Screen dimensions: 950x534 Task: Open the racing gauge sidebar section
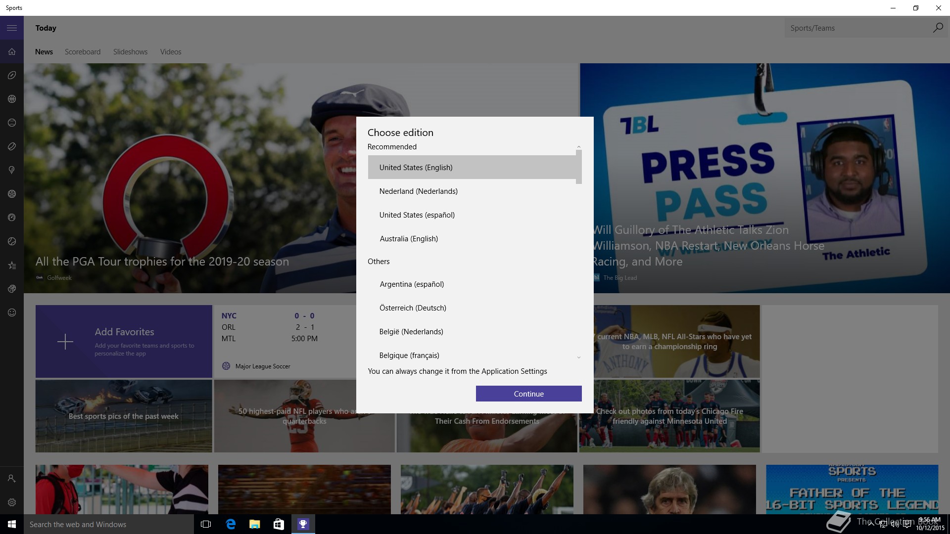(x=12, y=218)
